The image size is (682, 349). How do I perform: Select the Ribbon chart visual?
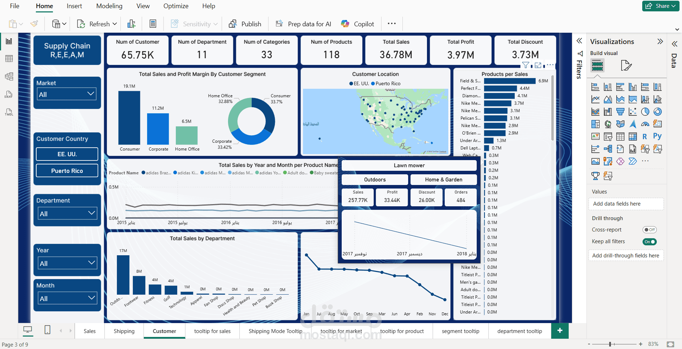click(x=595, y=112)
